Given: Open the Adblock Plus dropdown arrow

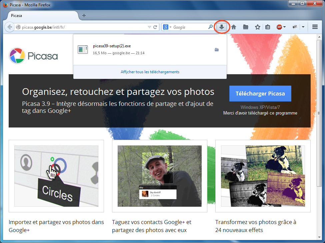Looking at the screenshot, I should (284, 27).
